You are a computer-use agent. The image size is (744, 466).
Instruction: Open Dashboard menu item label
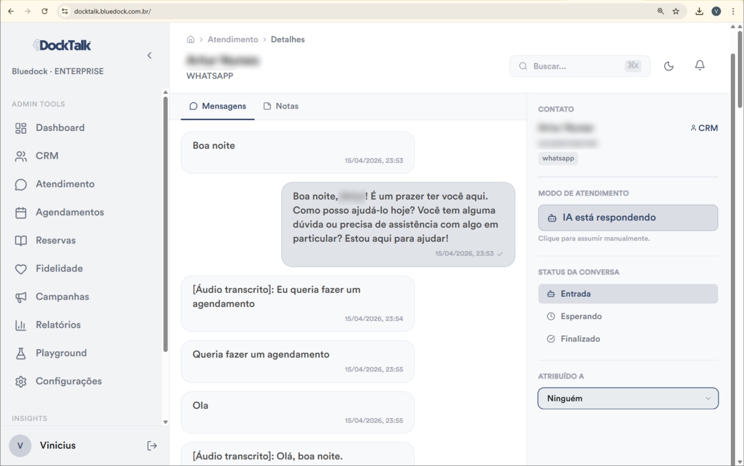coord(60,128)
